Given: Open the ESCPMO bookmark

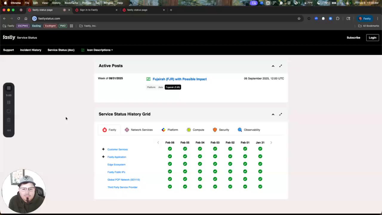Looking at the screenshot, I should pos(23,26).
